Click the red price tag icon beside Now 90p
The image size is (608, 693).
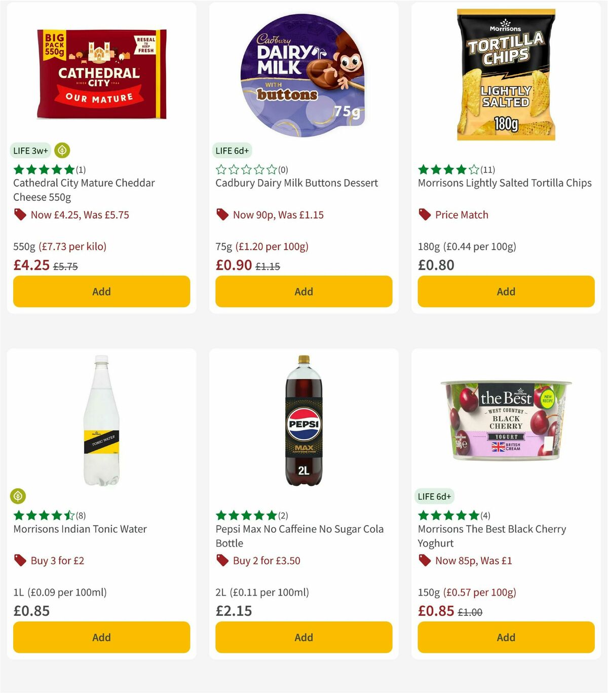221,215
